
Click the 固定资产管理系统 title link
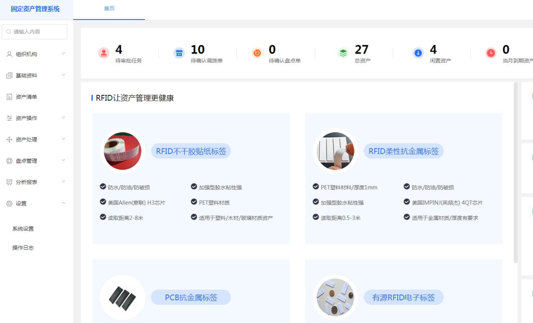tap(35, 9)
